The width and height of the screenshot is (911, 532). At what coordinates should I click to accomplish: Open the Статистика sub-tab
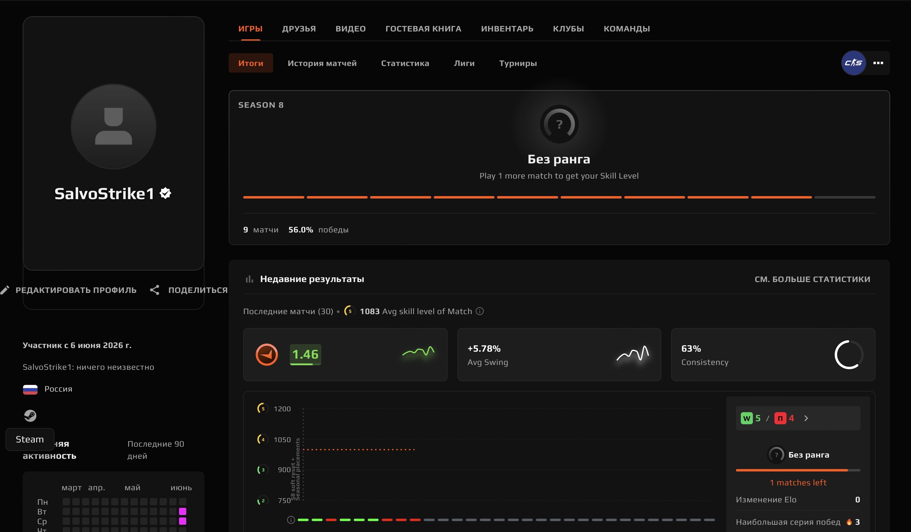[x=405, y=63]
